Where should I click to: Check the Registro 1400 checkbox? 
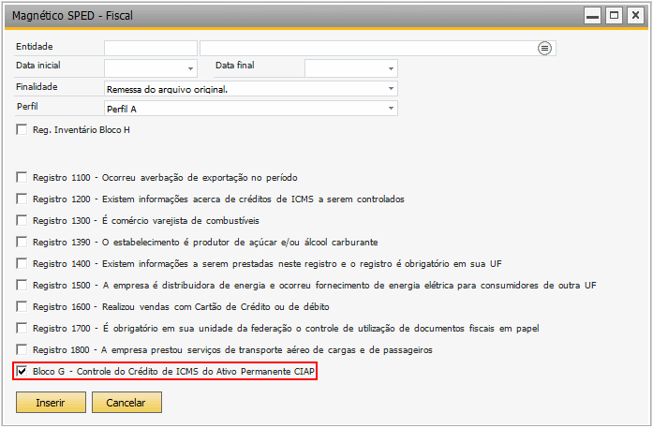[x=22, y=263]
